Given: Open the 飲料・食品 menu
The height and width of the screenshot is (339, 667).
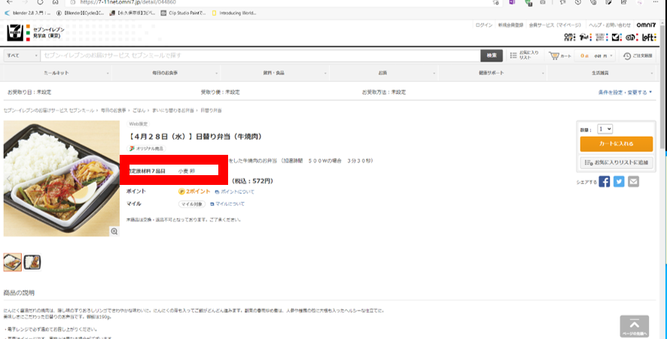Looking at the screenshot, I should tap(274, 73).
